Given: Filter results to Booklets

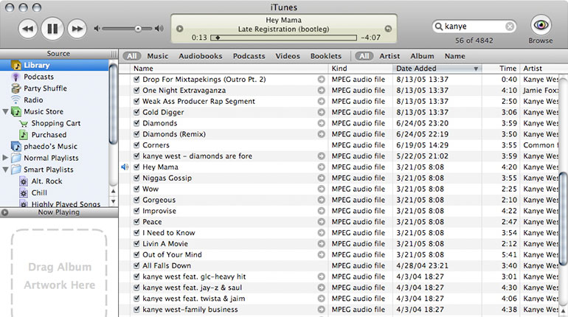Looking at the screenshot, I should (325, 56).
